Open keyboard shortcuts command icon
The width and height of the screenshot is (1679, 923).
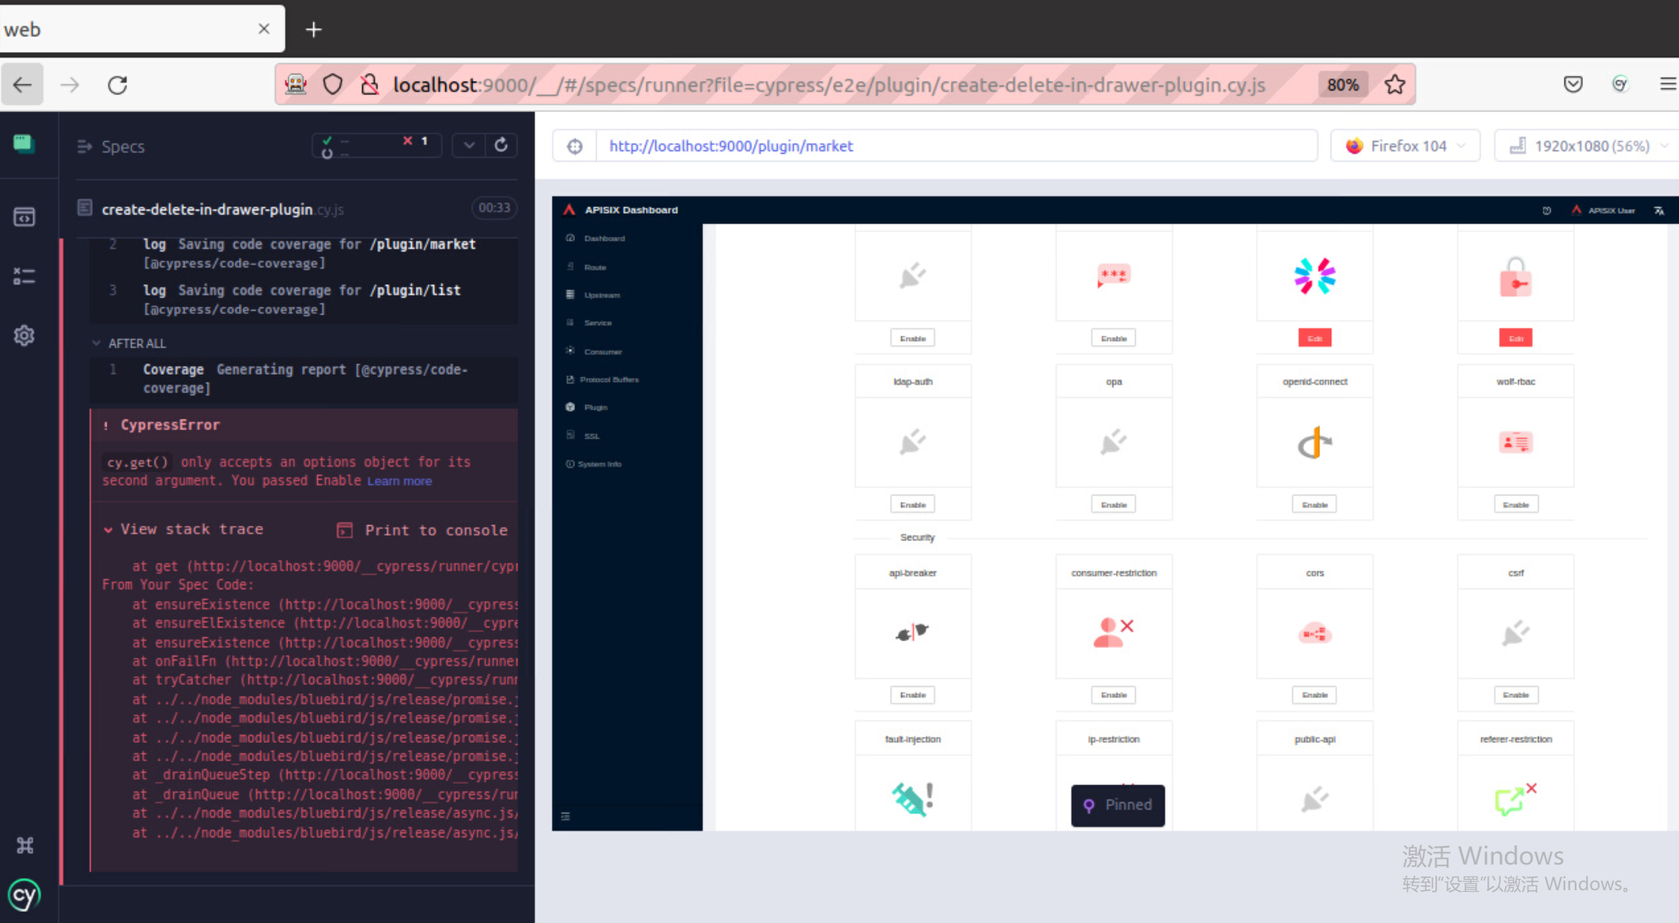click(24, 845)
